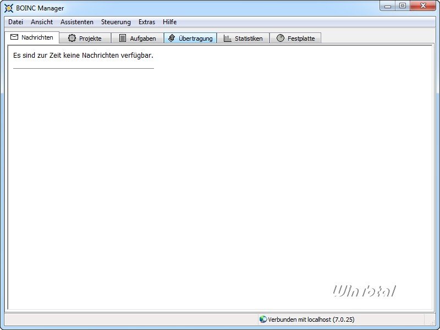Click the globe connection icon in status bar
440x330 pixels.
[x=263, y=319]
